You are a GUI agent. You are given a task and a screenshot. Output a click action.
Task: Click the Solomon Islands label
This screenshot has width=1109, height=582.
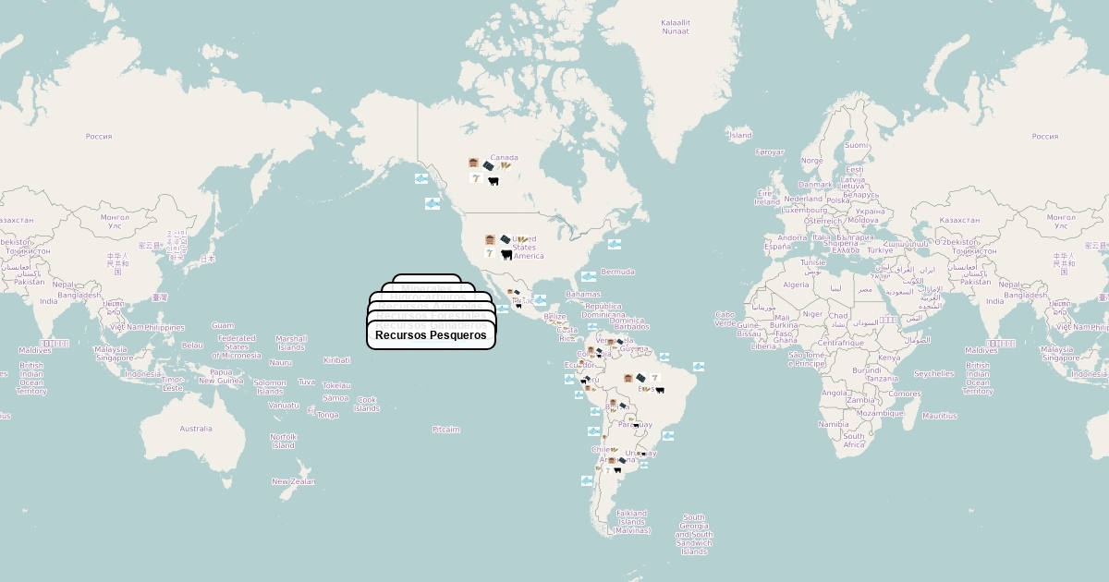tap(270, 386)
